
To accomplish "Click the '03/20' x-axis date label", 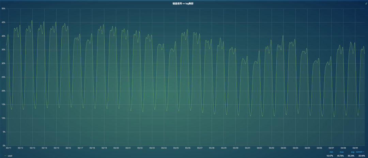I will pyautogui.click(x=116, y=148).
